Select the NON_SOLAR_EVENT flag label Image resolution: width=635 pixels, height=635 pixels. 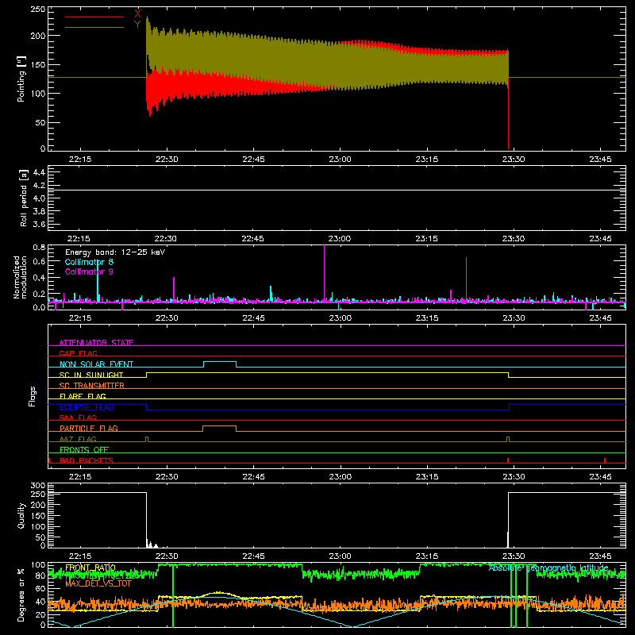[x=96, y=364]
